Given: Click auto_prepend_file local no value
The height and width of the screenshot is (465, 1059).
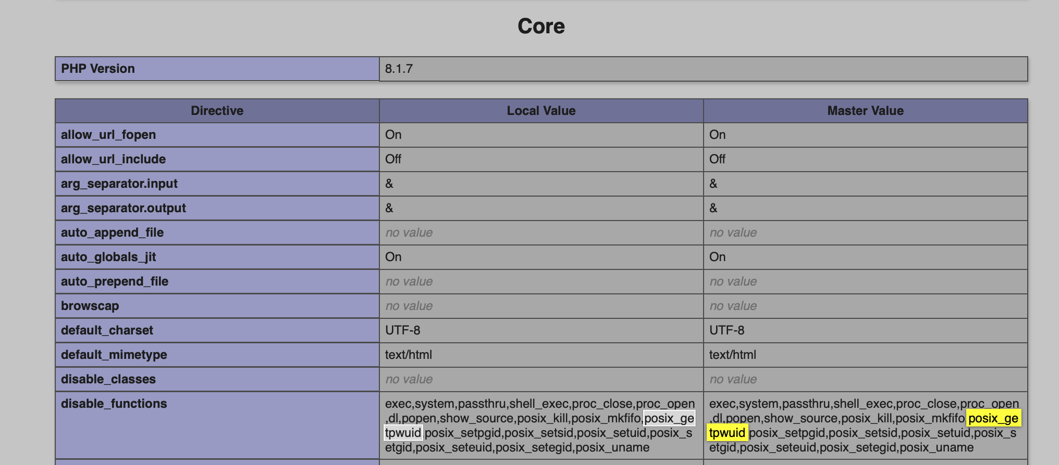Looking at the screenshot, I should (409, 281).
